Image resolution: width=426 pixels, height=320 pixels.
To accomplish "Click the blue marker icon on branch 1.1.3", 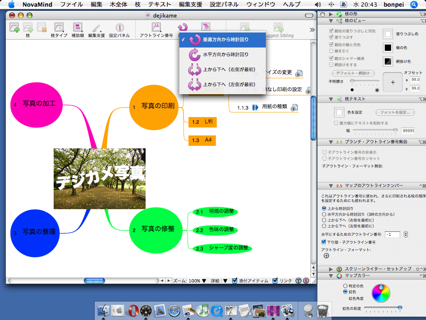I will (x=255, y=107).
